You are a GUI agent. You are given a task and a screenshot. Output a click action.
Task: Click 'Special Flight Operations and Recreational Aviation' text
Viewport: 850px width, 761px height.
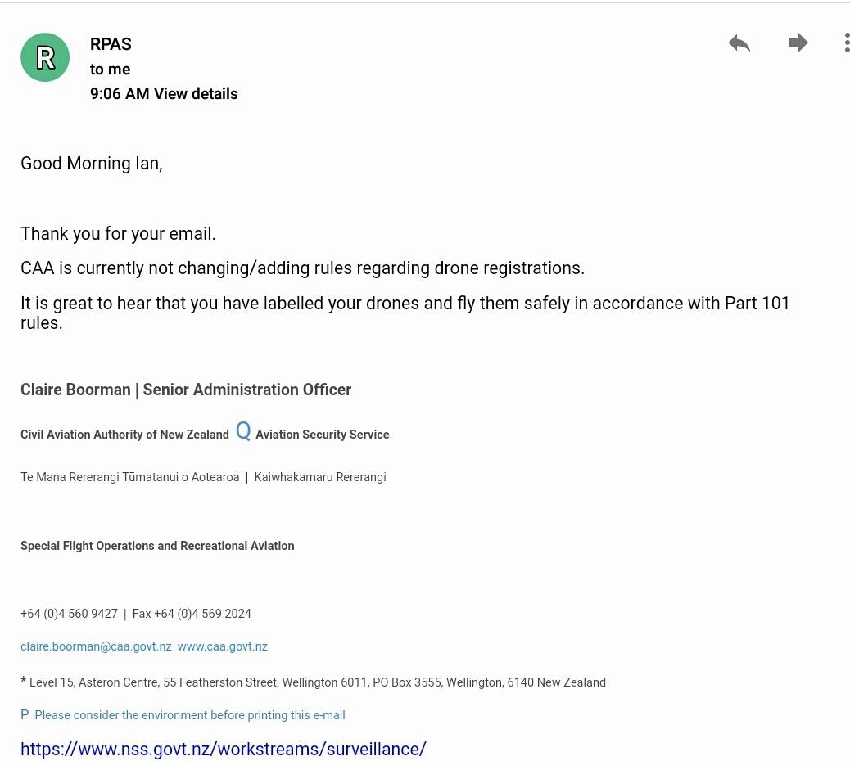point(157,546)
